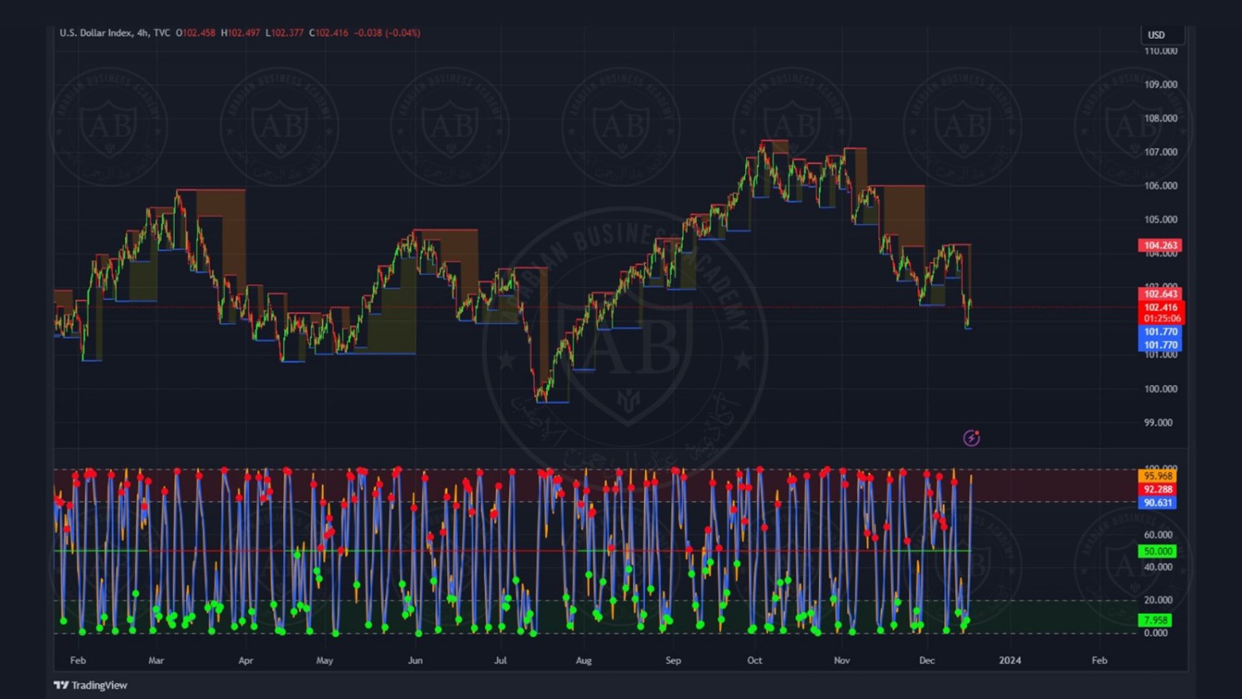The image size is (1242, 699).
Task: Click the blue 90.631 indicator value label
Action: click(1158, 503)
